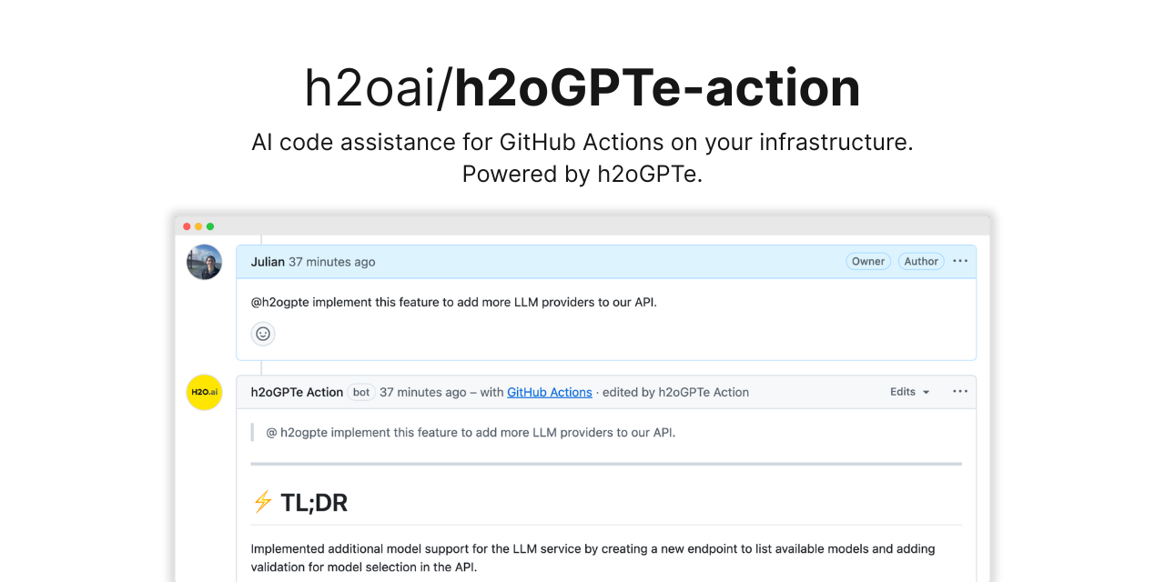
Task: Click the yellow H2O.ai bot avatar
Action: click(205, 392)
